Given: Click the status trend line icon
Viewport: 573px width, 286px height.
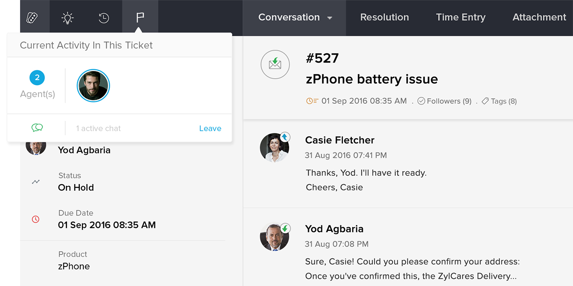Looking at the screenshot, I should (36, 182).
